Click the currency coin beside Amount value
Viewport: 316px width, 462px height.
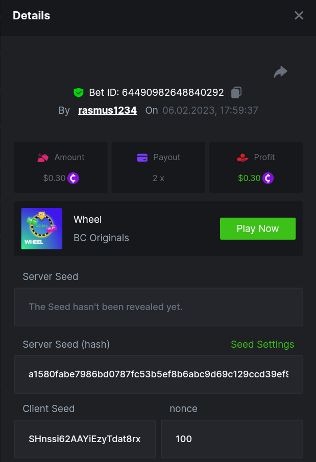(73, 178)
